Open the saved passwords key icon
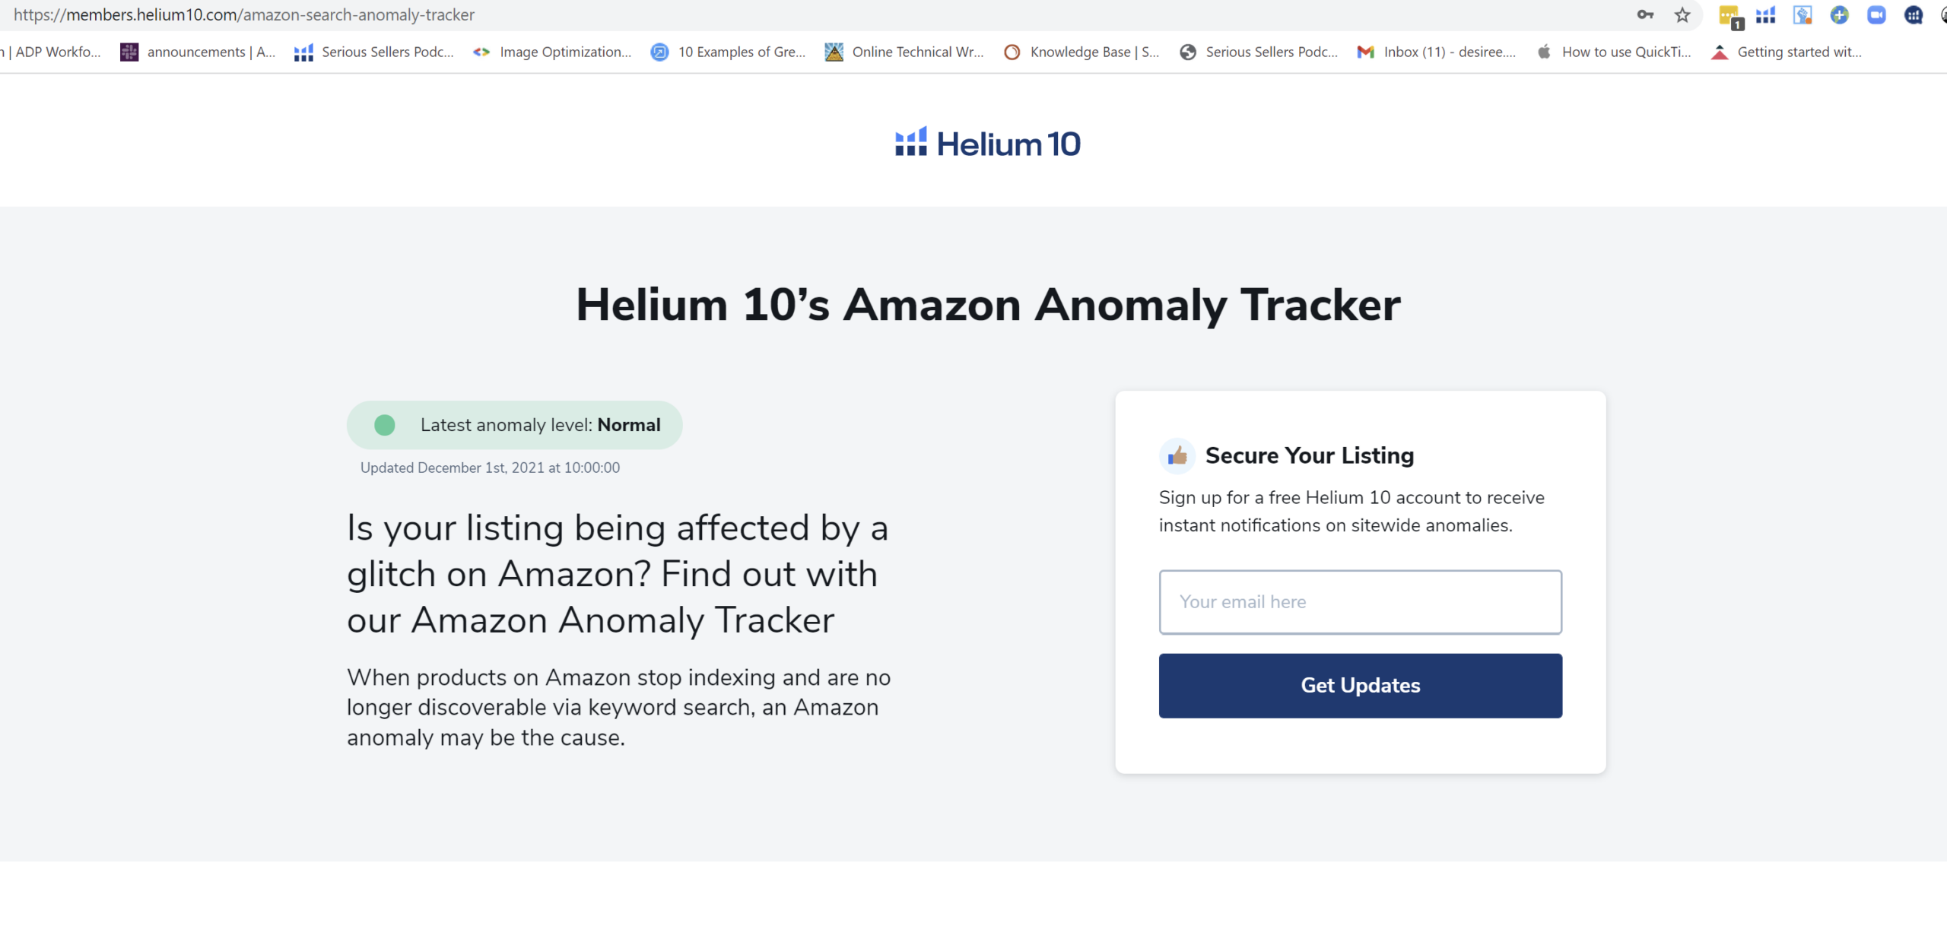This screenshot has width=1947, height=948. [x=1645, y=15]
